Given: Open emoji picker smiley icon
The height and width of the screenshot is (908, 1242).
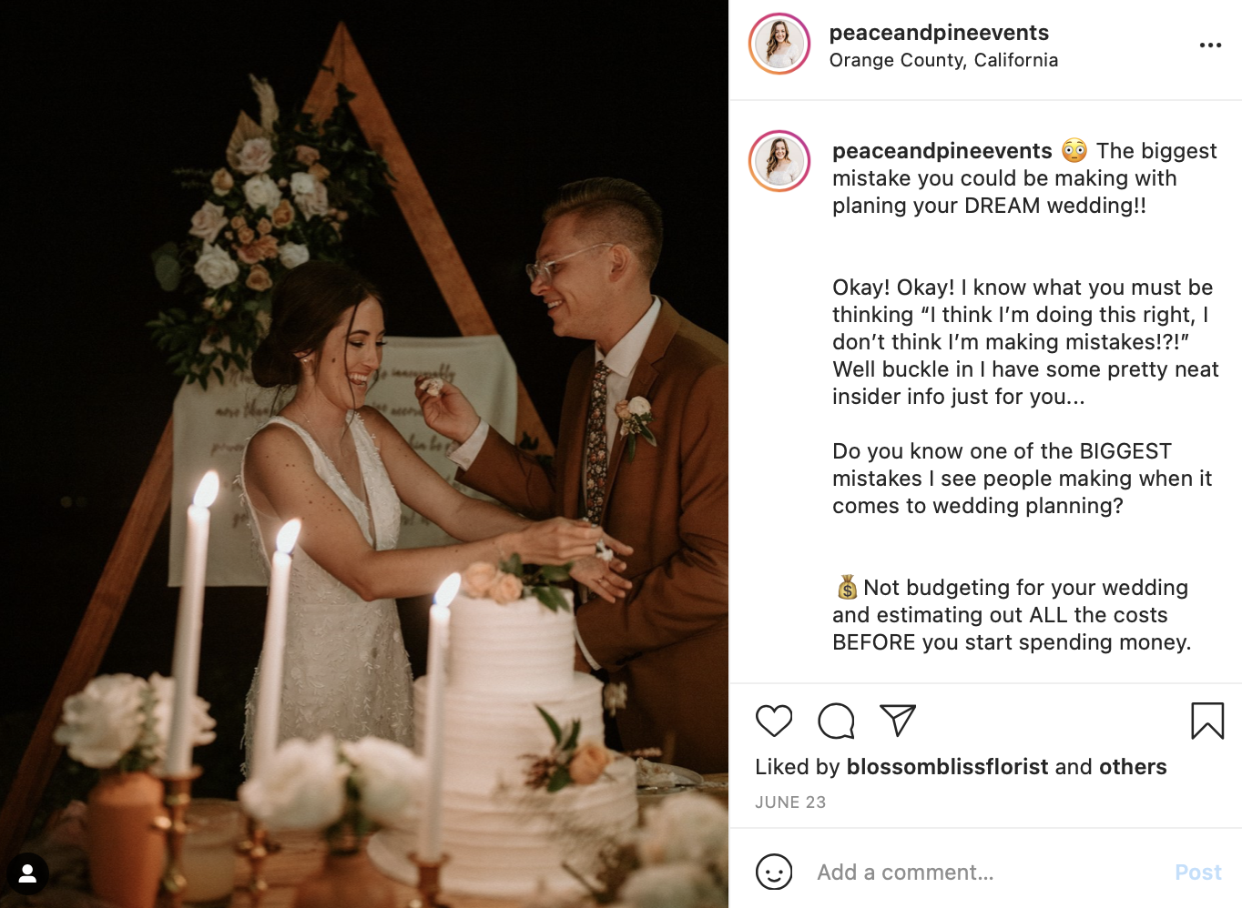Looking at the screenshot, I should pyautogui.click(x=774, y=872).
